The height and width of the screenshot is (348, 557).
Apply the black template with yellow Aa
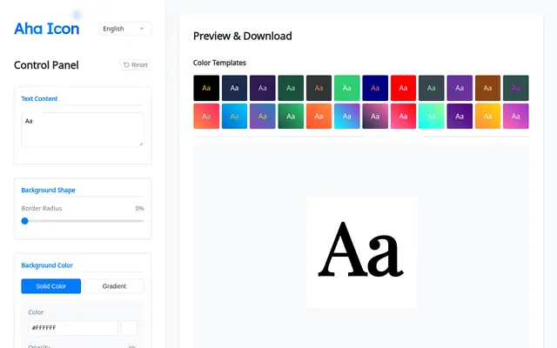point(206,88)
